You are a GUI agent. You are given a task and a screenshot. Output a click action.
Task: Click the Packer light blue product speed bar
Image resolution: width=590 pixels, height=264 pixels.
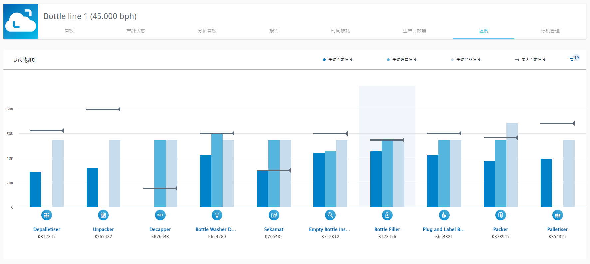coord(512,166)
